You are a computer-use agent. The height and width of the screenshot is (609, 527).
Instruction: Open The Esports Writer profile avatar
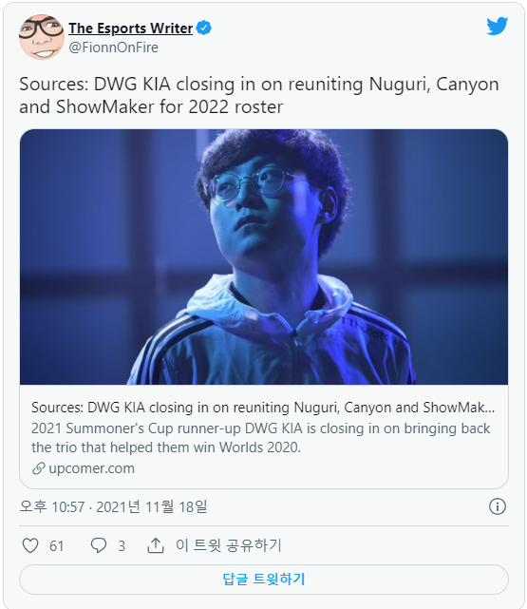[42, 36]
